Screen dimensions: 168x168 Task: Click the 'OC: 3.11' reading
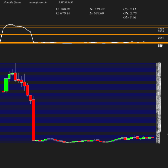tap(130, 9)
